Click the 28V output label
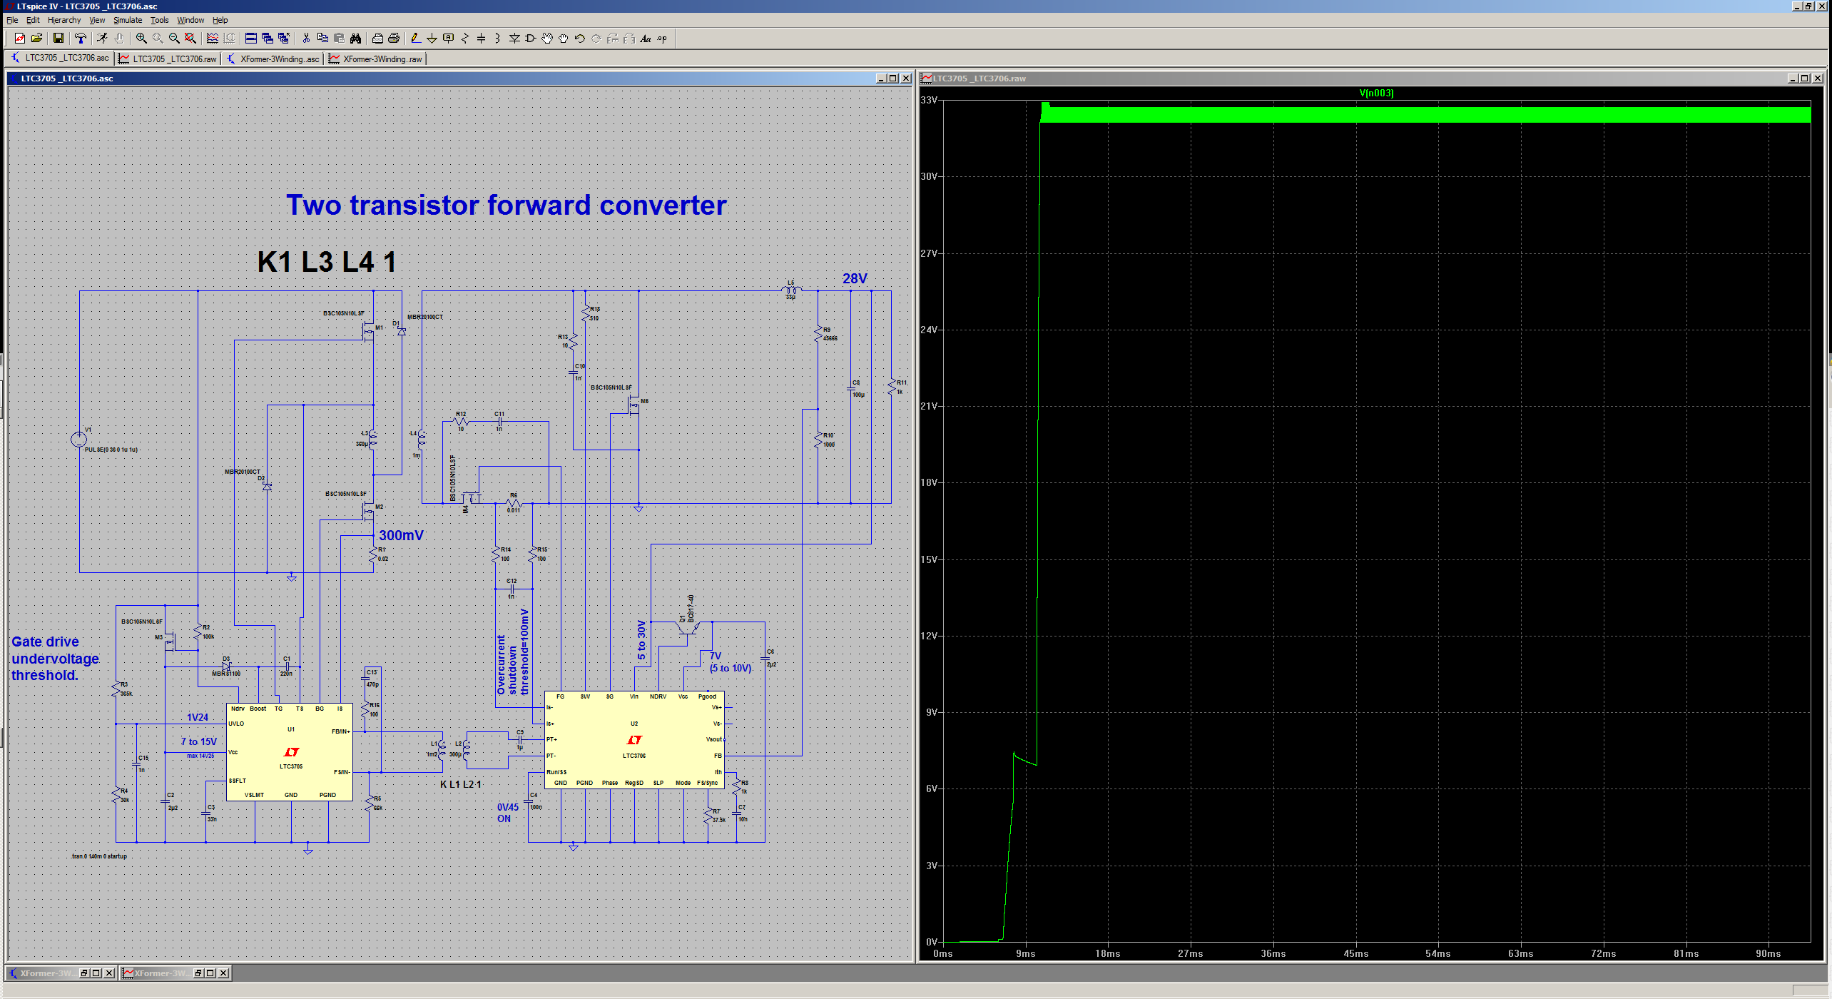The height and width of the screenshot is (999, 1832). tap(855, 278)
